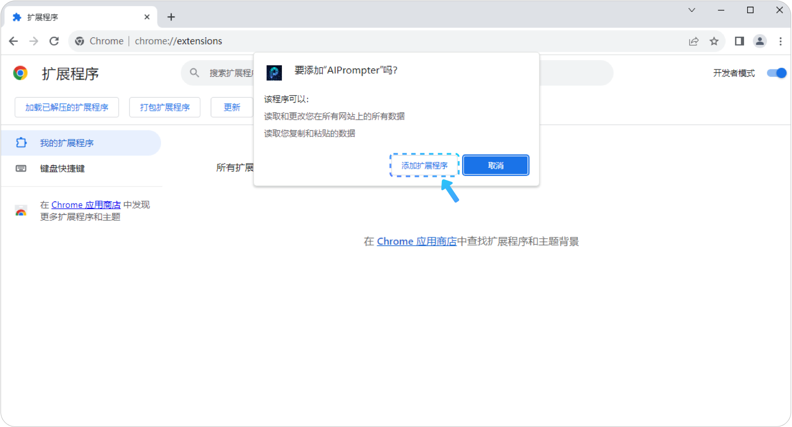Viewport: 792px width, 427px height.
Task: Click the keyboard icon beside 键盘快捷键
Action: click(x=21, y=169)
